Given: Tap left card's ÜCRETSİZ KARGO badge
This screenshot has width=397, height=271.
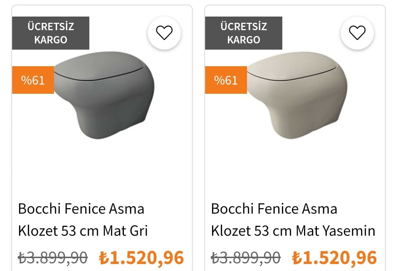Looking at the screenshot, I should 51,33.
